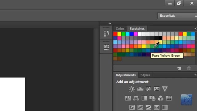Open the Essentials workspace dropdown
This screenshot has width=197, height=111.
point(177,16)
